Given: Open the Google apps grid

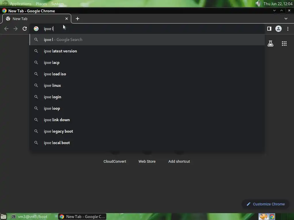Looking at the screenshot, I should click(284, 44).
